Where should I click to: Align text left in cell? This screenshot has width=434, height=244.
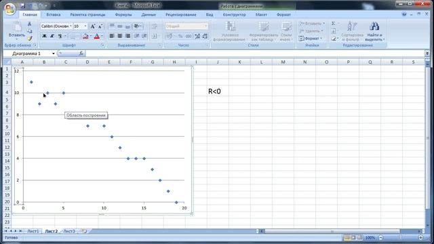click(x=112, y=36)
